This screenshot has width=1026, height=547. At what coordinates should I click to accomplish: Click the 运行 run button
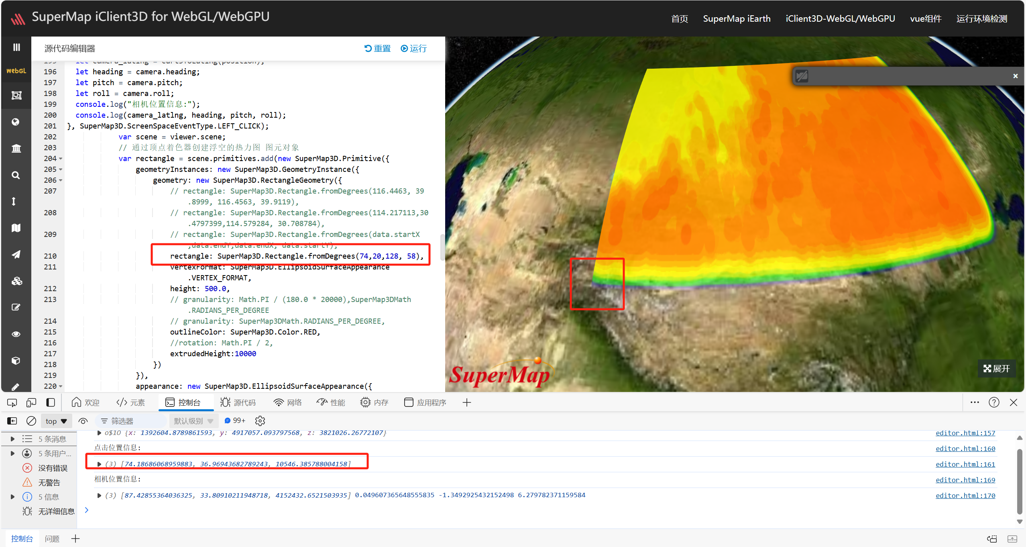[x=414, y=49]
